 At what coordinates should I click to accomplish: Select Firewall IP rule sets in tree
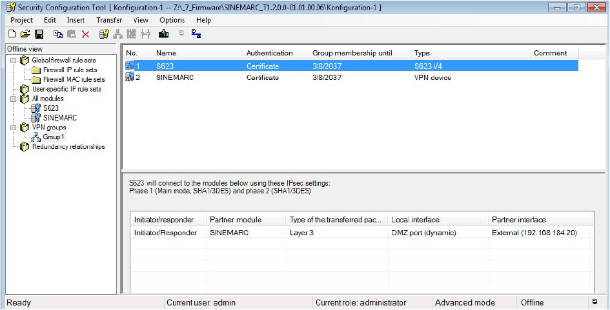[x=70, y=70]
